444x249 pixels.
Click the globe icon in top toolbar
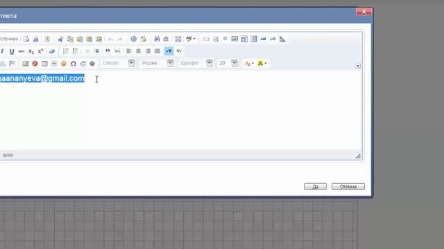133,39
